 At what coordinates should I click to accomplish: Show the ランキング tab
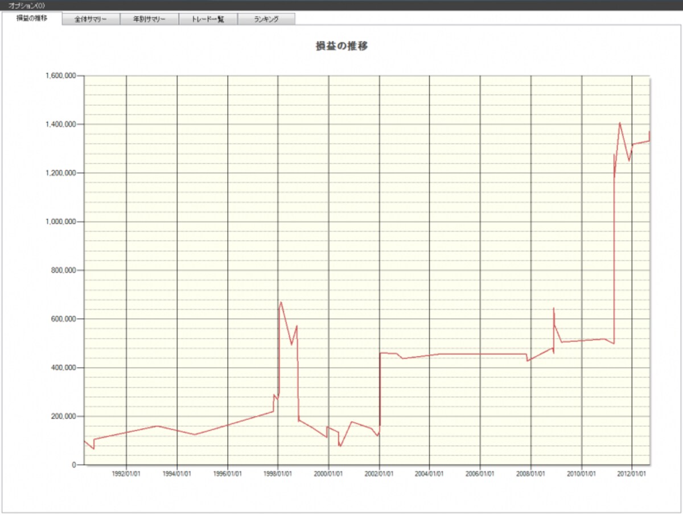point(266,19)
